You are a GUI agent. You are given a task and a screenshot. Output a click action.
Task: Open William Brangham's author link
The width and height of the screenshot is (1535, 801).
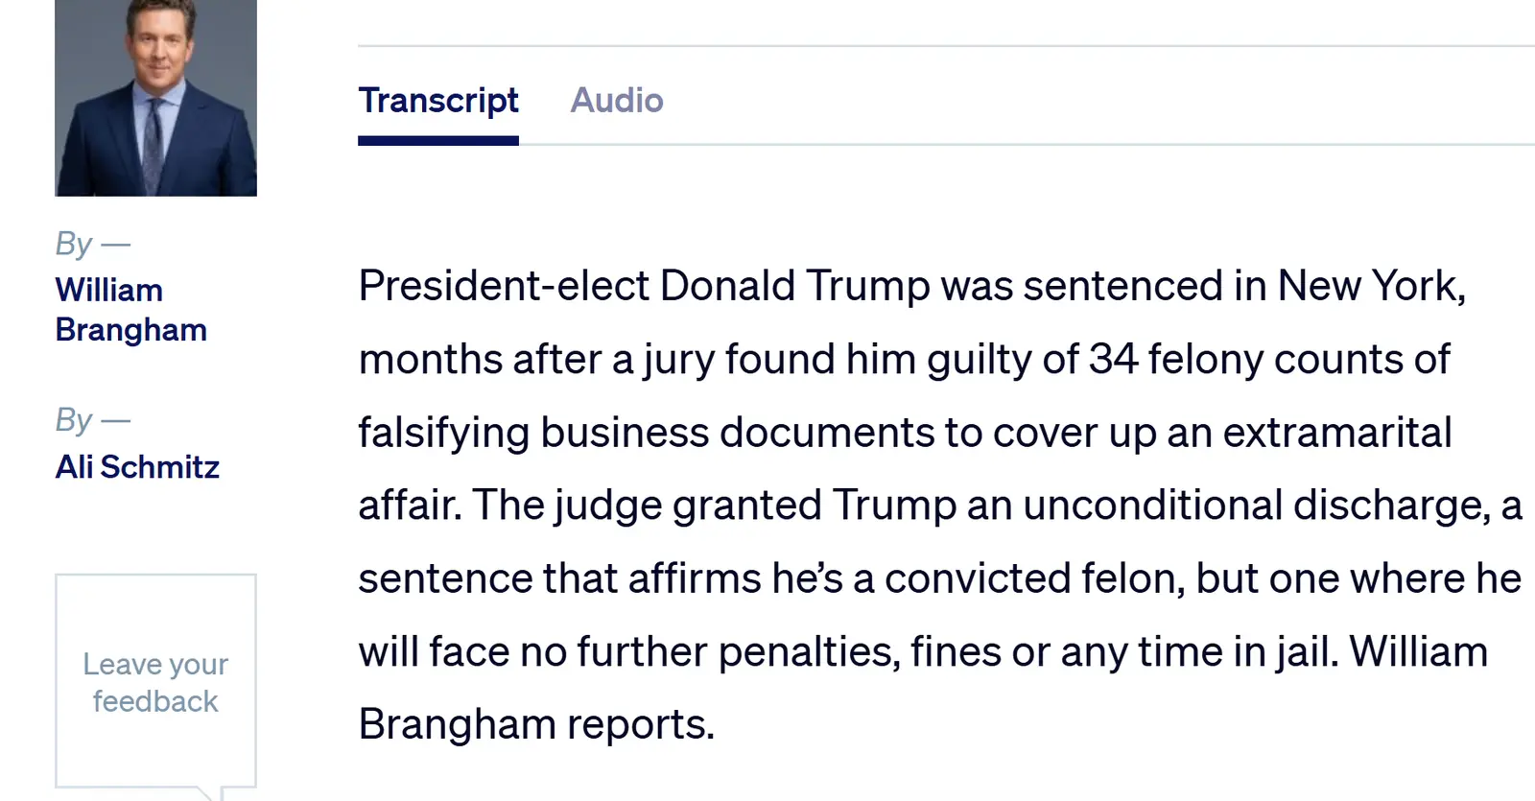coord(130,310)
